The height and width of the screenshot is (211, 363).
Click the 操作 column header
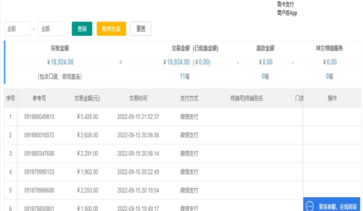click(x=332, y=98)
